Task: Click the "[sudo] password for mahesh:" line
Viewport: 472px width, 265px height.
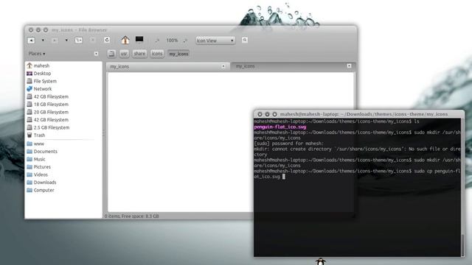Action: click(x=289, y=144)
